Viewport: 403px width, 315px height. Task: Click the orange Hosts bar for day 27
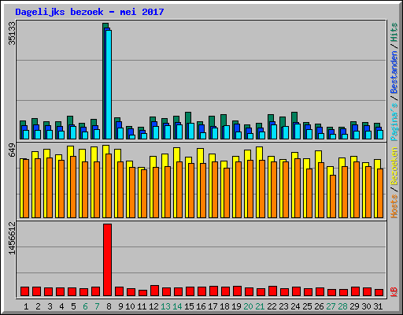tap(333, 196)
